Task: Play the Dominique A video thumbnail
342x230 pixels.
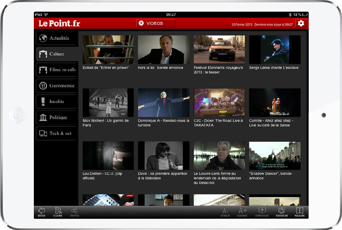Action: point(163,102)
